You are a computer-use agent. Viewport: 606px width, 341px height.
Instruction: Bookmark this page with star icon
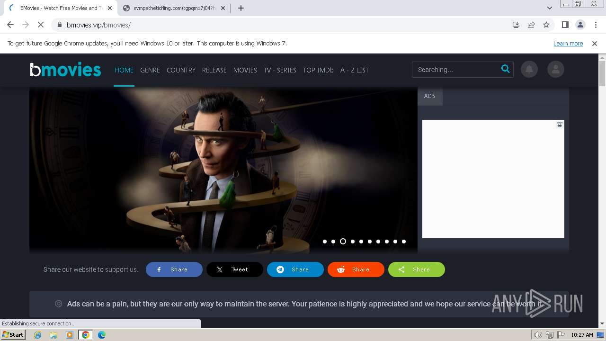tap(546, 25)
